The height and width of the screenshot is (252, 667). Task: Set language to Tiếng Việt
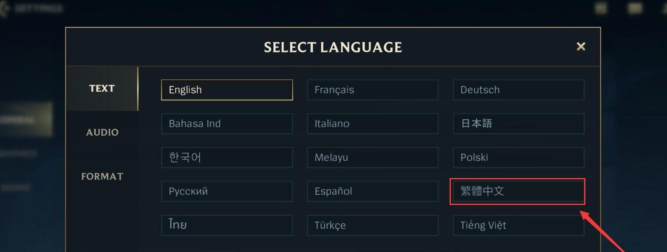(519, 225)
